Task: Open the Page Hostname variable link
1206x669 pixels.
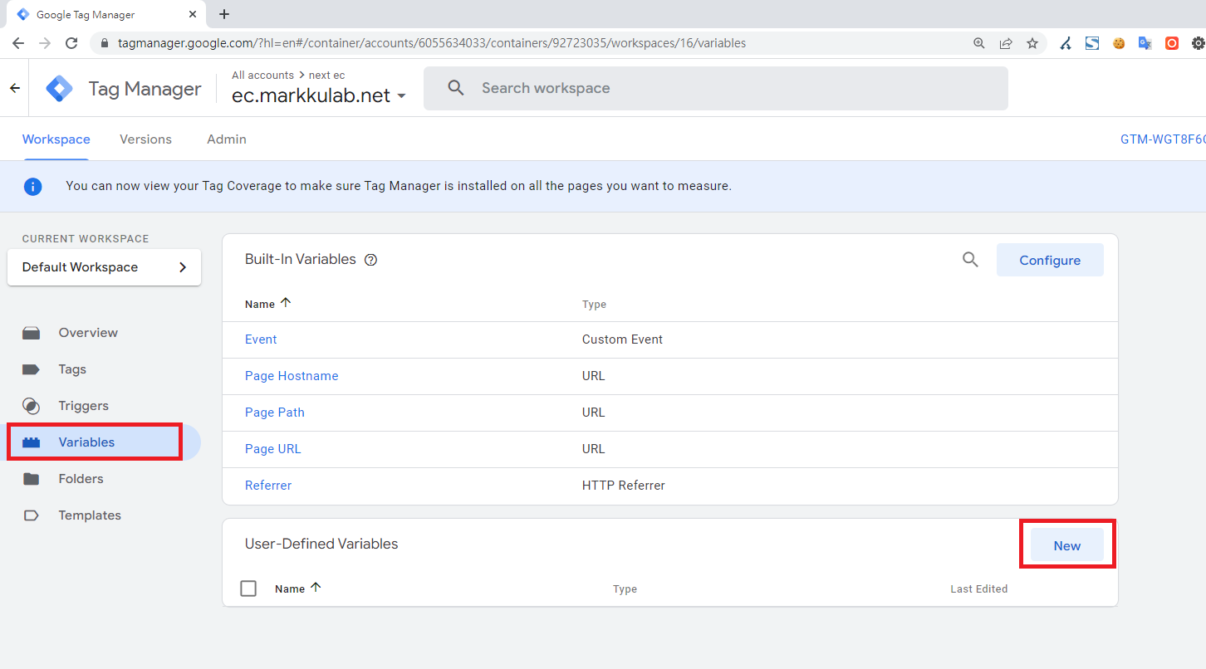Action: [292, 376]
